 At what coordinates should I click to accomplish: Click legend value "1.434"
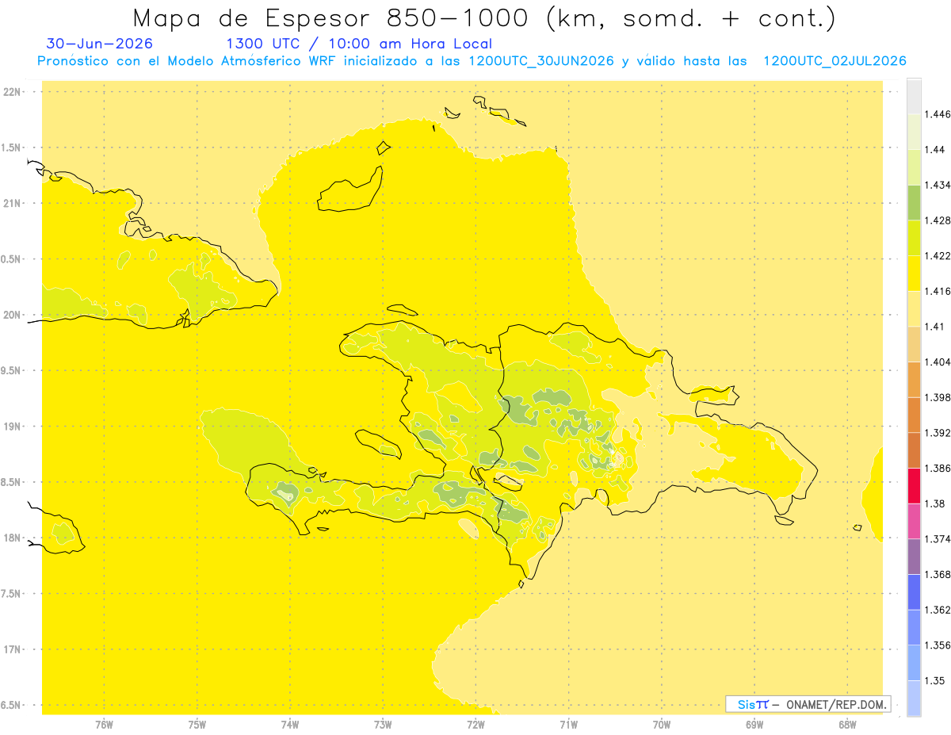tap(937, 185)
